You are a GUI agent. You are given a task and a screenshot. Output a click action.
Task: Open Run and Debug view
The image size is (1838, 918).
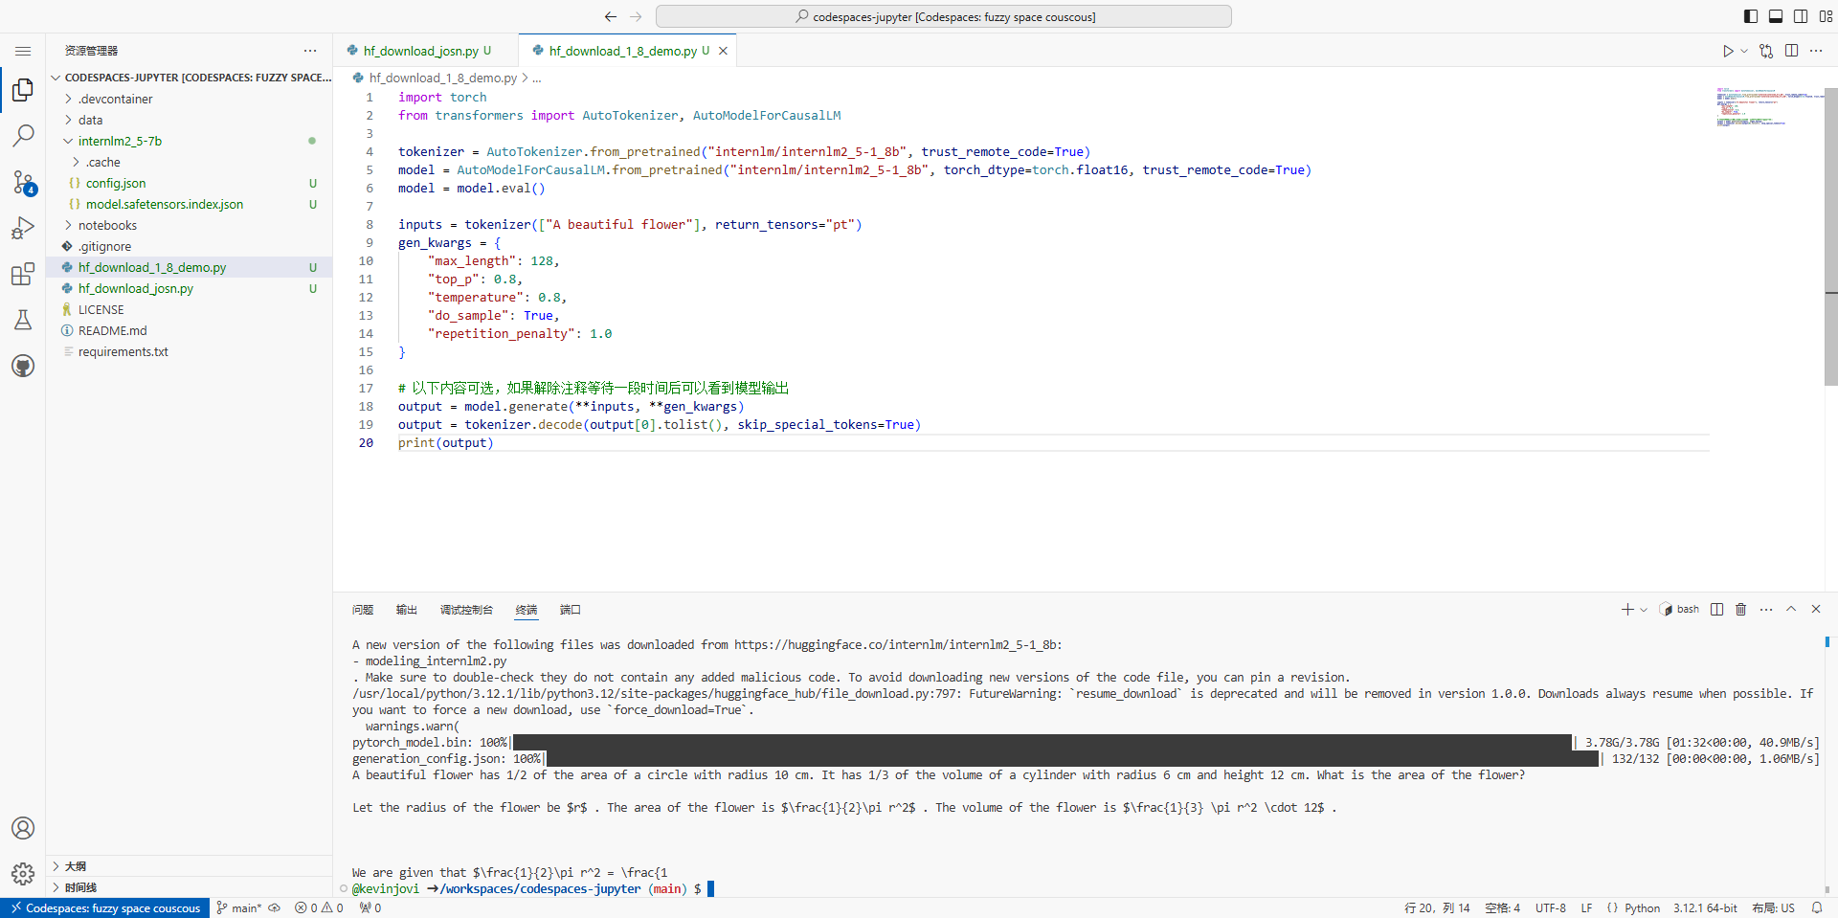click(23, 228)
